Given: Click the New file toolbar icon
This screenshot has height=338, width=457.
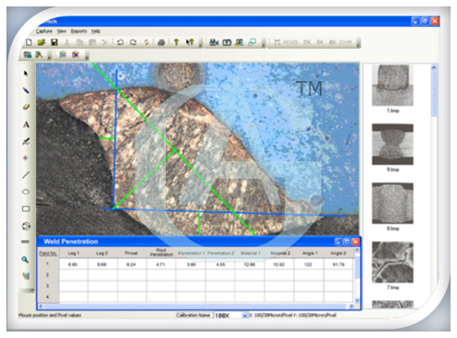Looking at the screenshot, I should point(29,42).
